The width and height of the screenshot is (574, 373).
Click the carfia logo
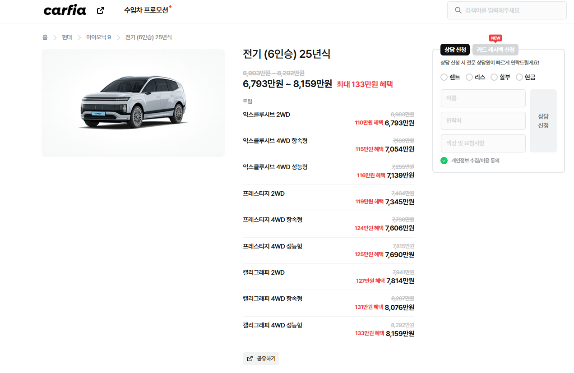(65, 10)
